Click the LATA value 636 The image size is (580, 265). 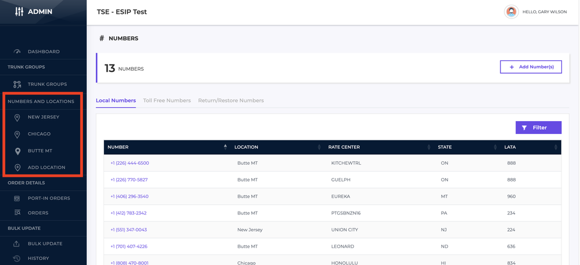[511, 246]
